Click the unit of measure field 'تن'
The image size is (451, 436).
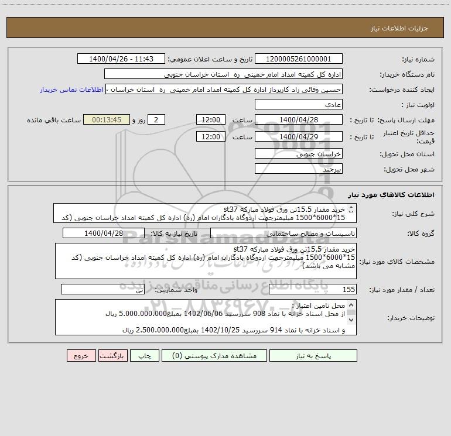tap(102, 290)
